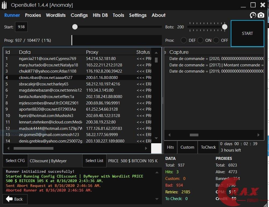The image size is (269, 207).
Task: Click the ToCheck filter button
Action: click(x=208, y=147)
